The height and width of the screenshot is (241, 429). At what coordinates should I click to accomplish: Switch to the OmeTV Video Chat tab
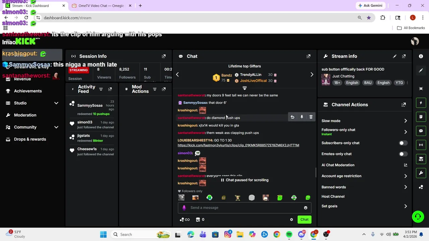coord(101,6)
